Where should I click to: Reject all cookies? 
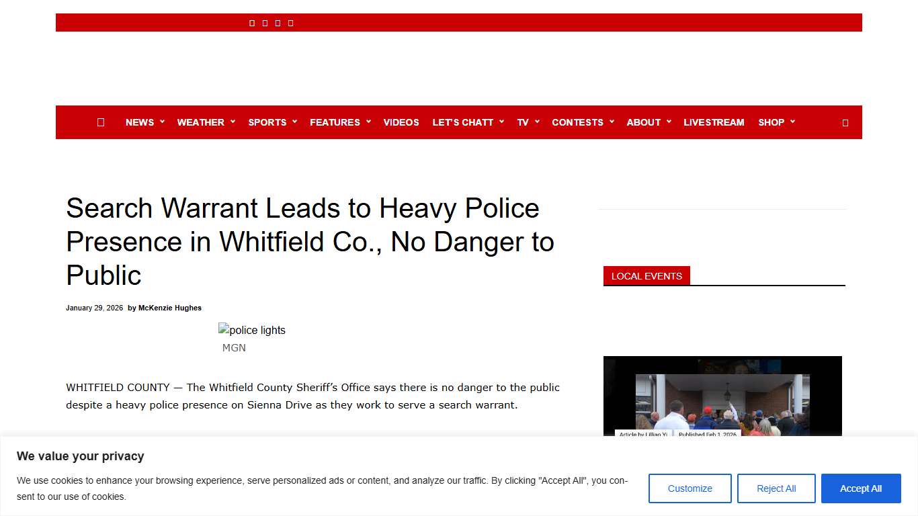tap(776, 488)
